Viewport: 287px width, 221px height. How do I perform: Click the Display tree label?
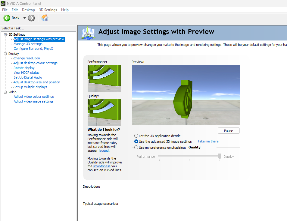(x=14, y=54)
